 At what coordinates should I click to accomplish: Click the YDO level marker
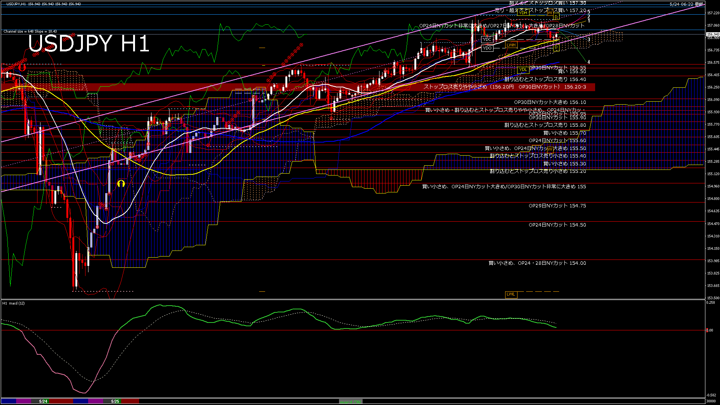click(x=487, y=48)
